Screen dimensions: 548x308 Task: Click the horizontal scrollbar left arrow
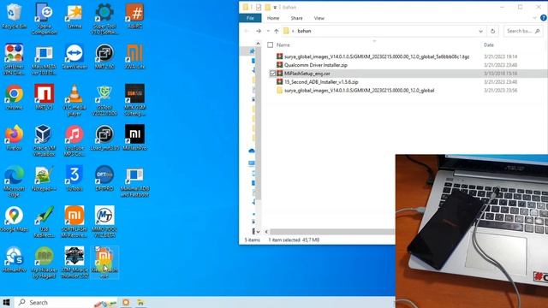[266, 232]
